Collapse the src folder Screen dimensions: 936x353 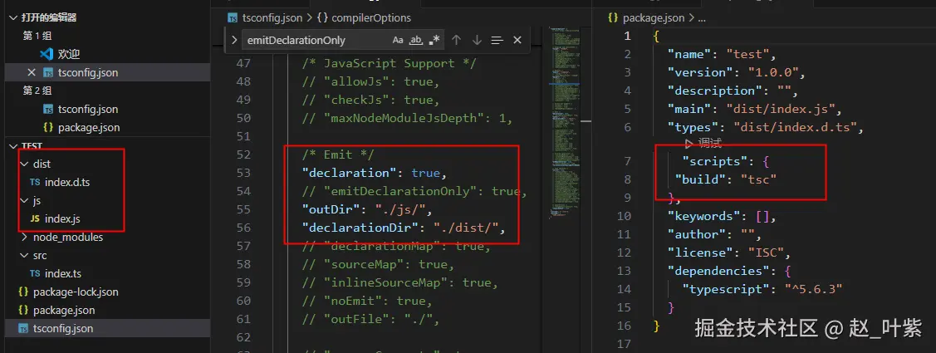coord(24,255)
